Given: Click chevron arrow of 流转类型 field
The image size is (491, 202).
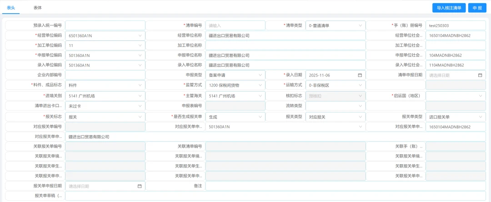Looking at the screenshot, I should click(360, 106).
